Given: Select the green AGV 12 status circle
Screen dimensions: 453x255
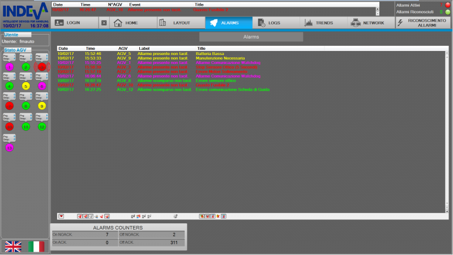Looking at the screenshot, I should [x=42, y=126].
